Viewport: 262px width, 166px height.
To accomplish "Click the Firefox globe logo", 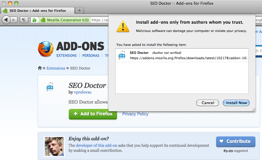I will point(46,49).
